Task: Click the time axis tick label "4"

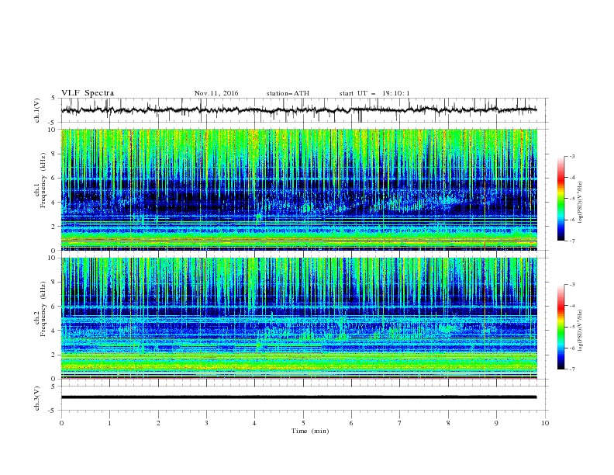Action: coord(255,423)
